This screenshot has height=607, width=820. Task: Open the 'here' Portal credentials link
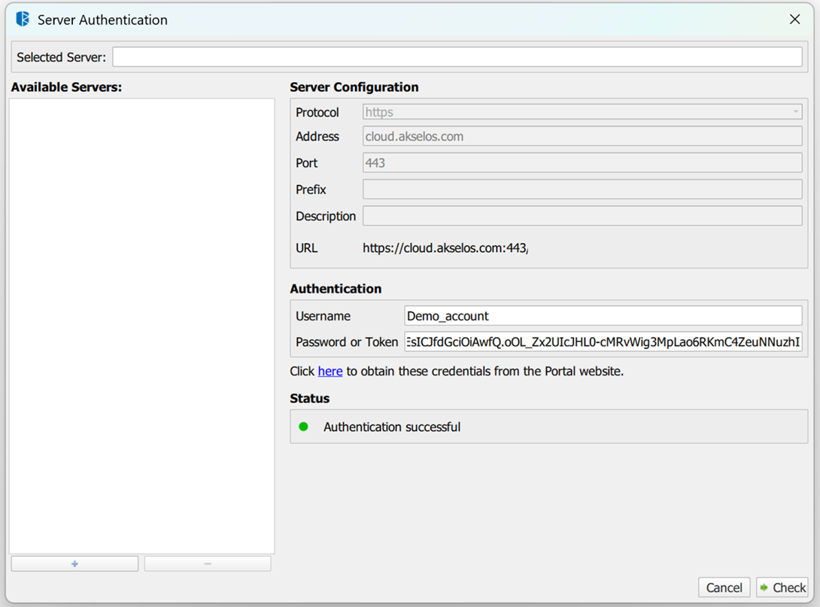click(330, 372)
